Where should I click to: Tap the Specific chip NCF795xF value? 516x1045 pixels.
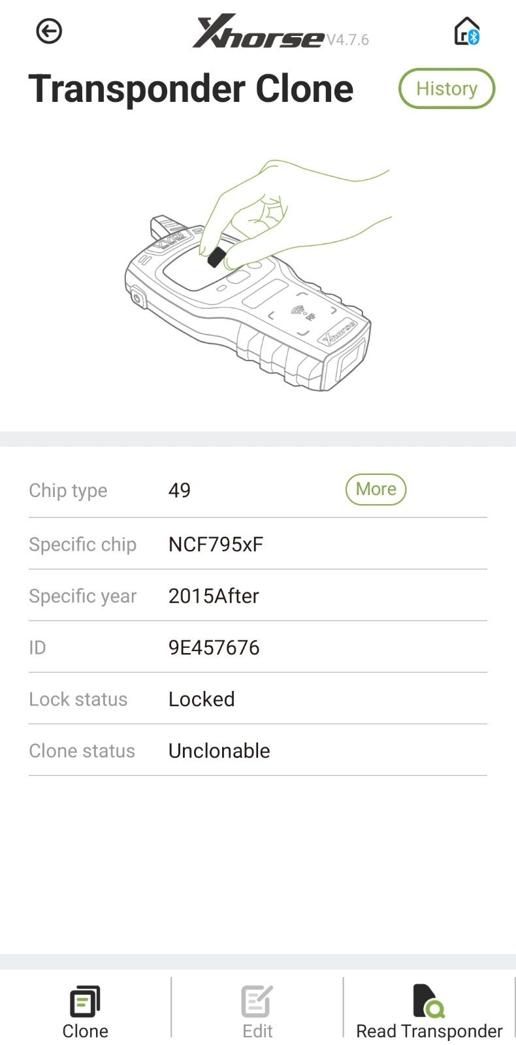coord(216,544)
